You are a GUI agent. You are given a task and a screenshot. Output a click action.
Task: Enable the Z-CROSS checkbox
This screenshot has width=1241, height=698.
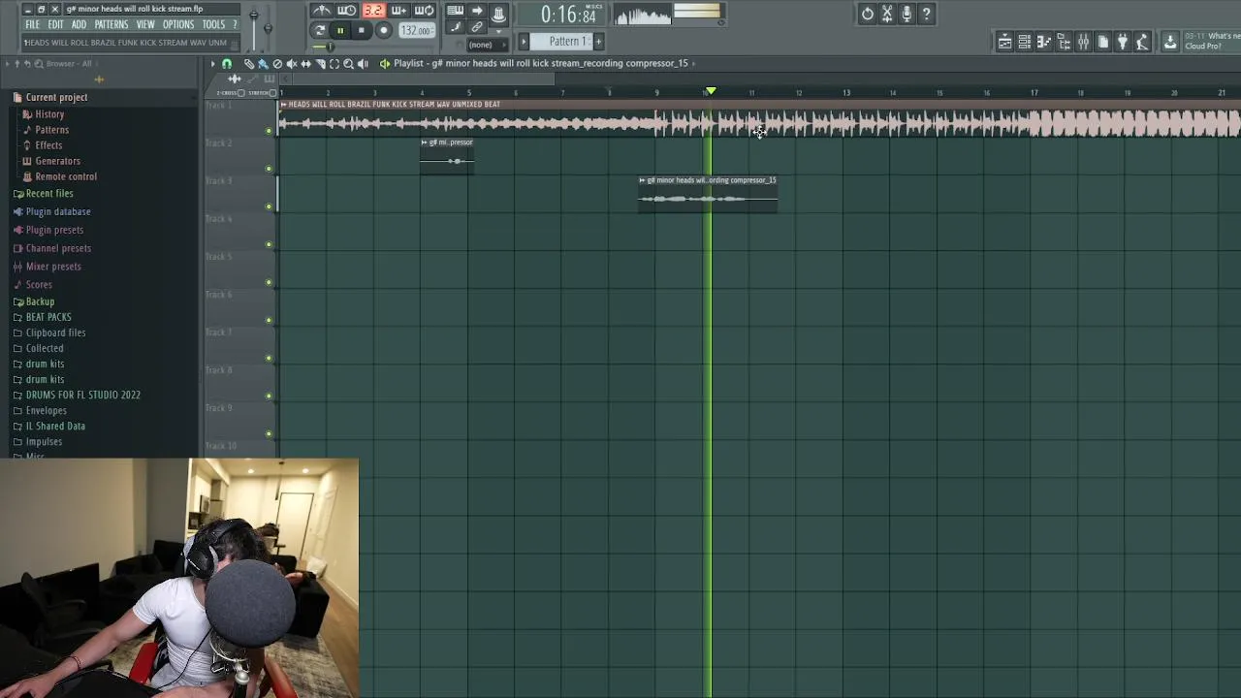click(241, 93)
